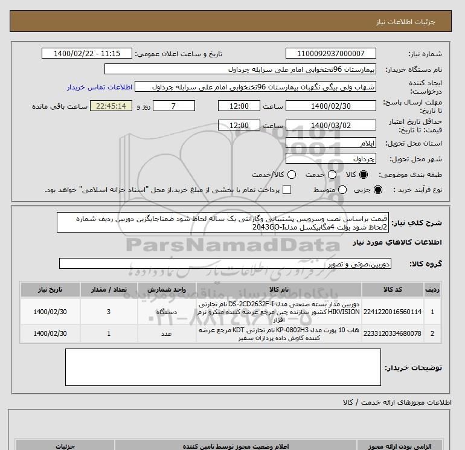
Task: Click quantity 1 in row 2
Action: coord(109,333)
